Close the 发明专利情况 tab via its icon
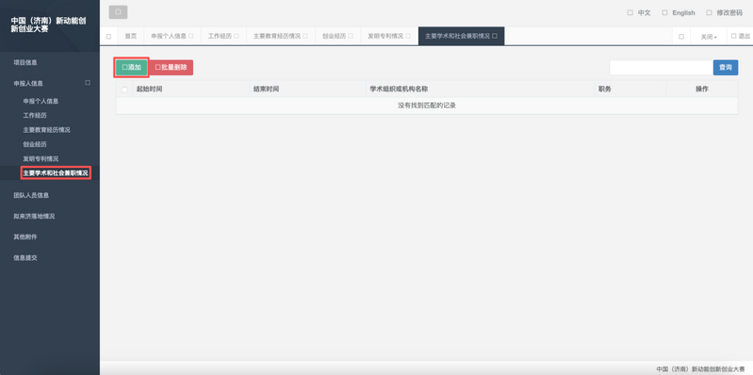 tap(408, 36)
